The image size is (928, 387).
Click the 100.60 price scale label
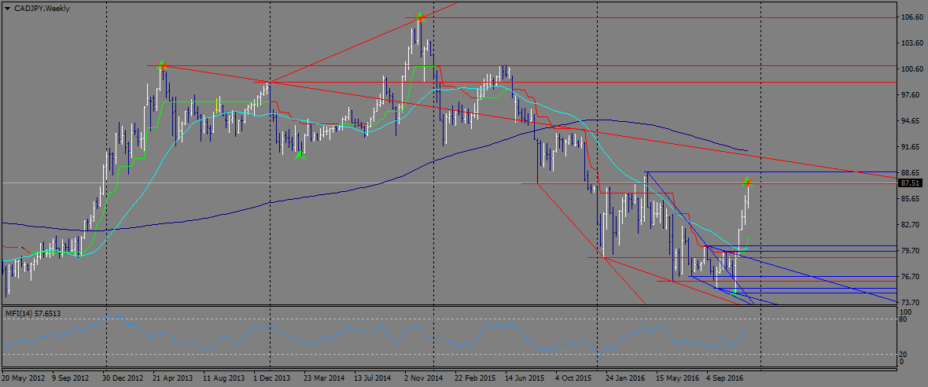(x=912, y=69)
